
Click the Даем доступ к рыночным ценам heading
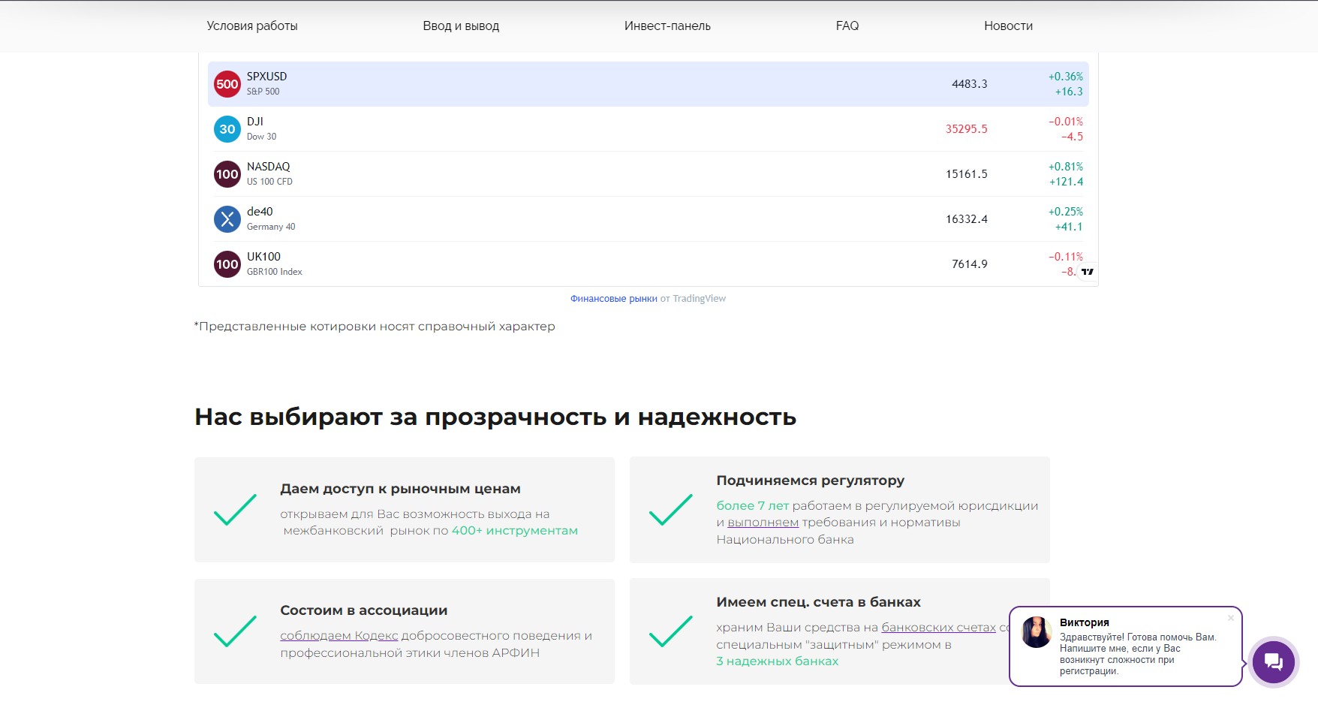[x=400, y=489]
